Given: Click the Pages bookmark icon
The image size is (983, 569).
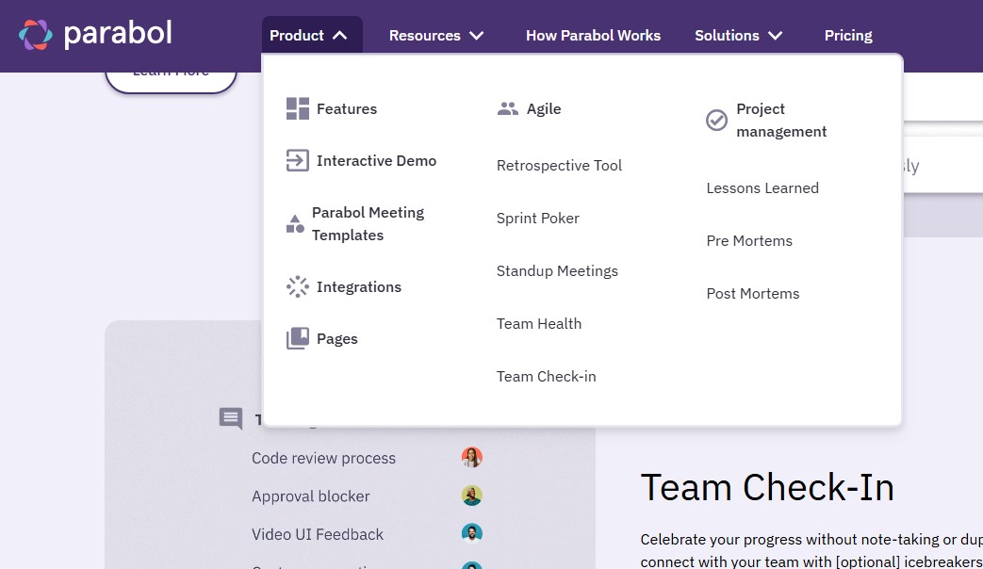Looking at the screenshot, I should coord(297,338).
